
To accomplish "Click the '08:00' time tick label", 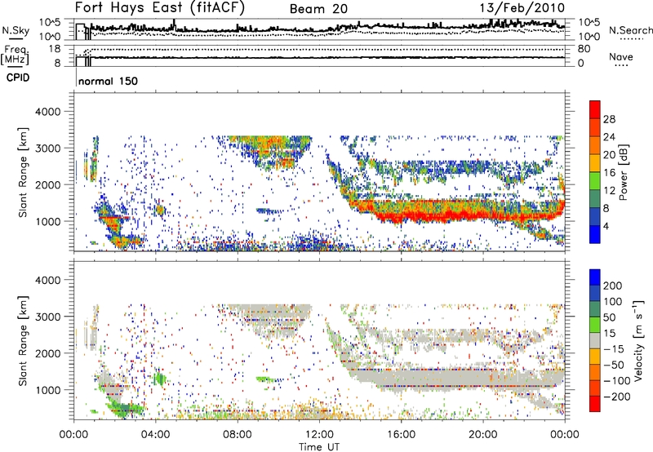I will [238, 435].
